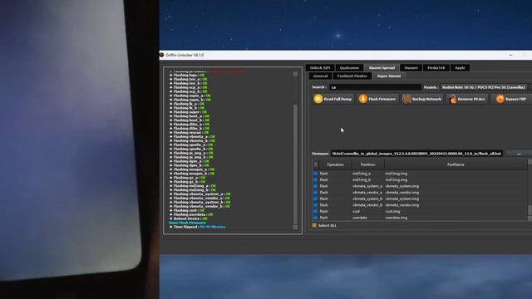Image resolution: width=532 pixels, height=299 pixels.
Task: Click the log panel vertical scrollbar thumb
Action: [295, 164]
